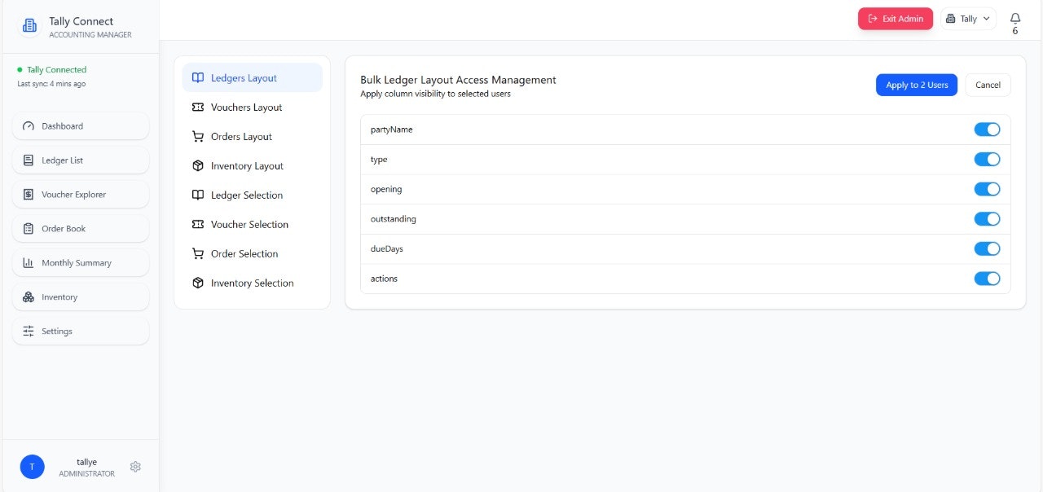Go to Voucher Explorer page

(x=81, y=195)
